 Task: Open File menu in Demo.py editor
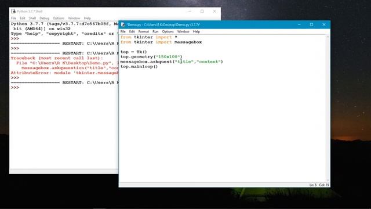click(x=123, y=31)
